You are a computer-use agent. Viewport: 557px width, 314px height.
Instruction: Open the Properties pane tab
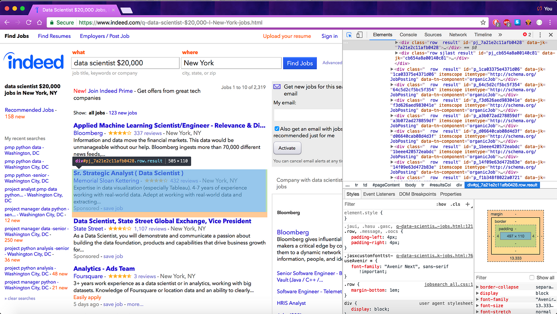tap(451, 194)
